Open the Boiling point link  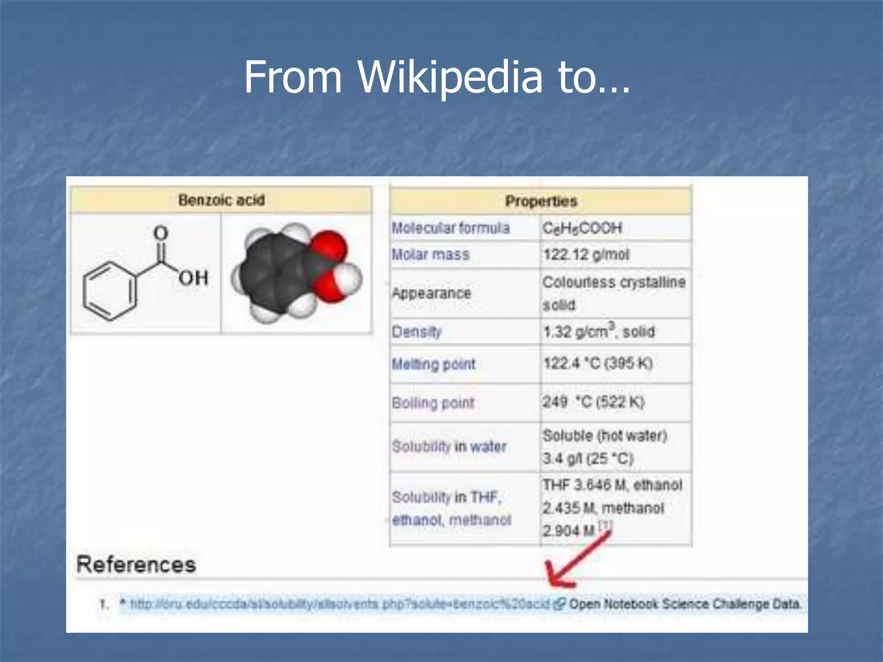[x=433, y=403]
